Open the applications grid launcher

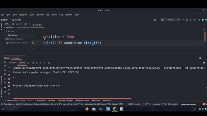[3, 109]
